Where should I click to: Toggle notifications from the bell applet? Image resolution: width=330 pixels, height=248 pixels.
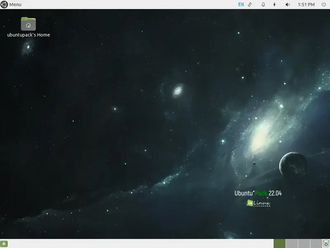pyautogui.click(x=262, y=5)
